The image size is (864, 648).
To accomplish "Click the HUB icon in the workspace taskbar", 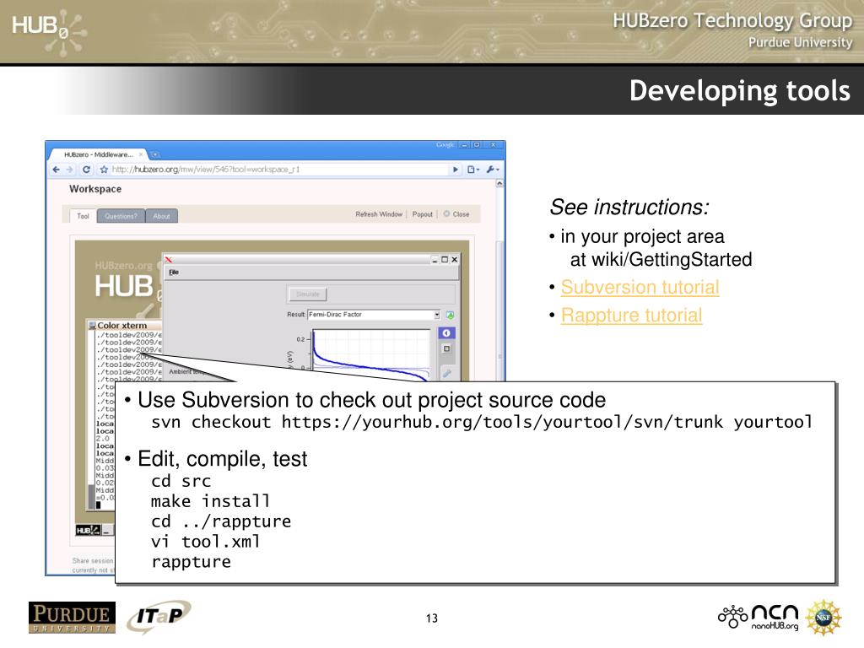I will tap(88, 530).
